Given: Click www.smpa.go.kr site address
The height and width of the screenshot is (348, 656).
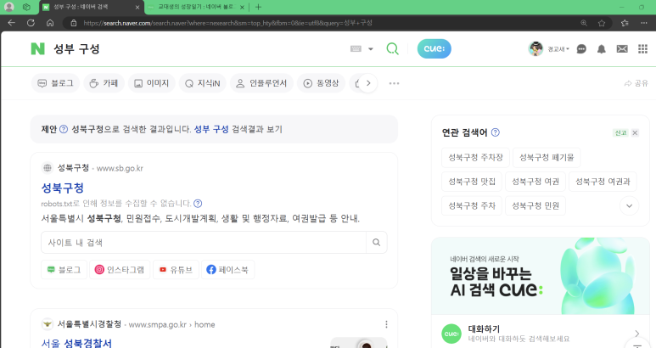Looking at the screenshot, I should (x=157, y=324).
